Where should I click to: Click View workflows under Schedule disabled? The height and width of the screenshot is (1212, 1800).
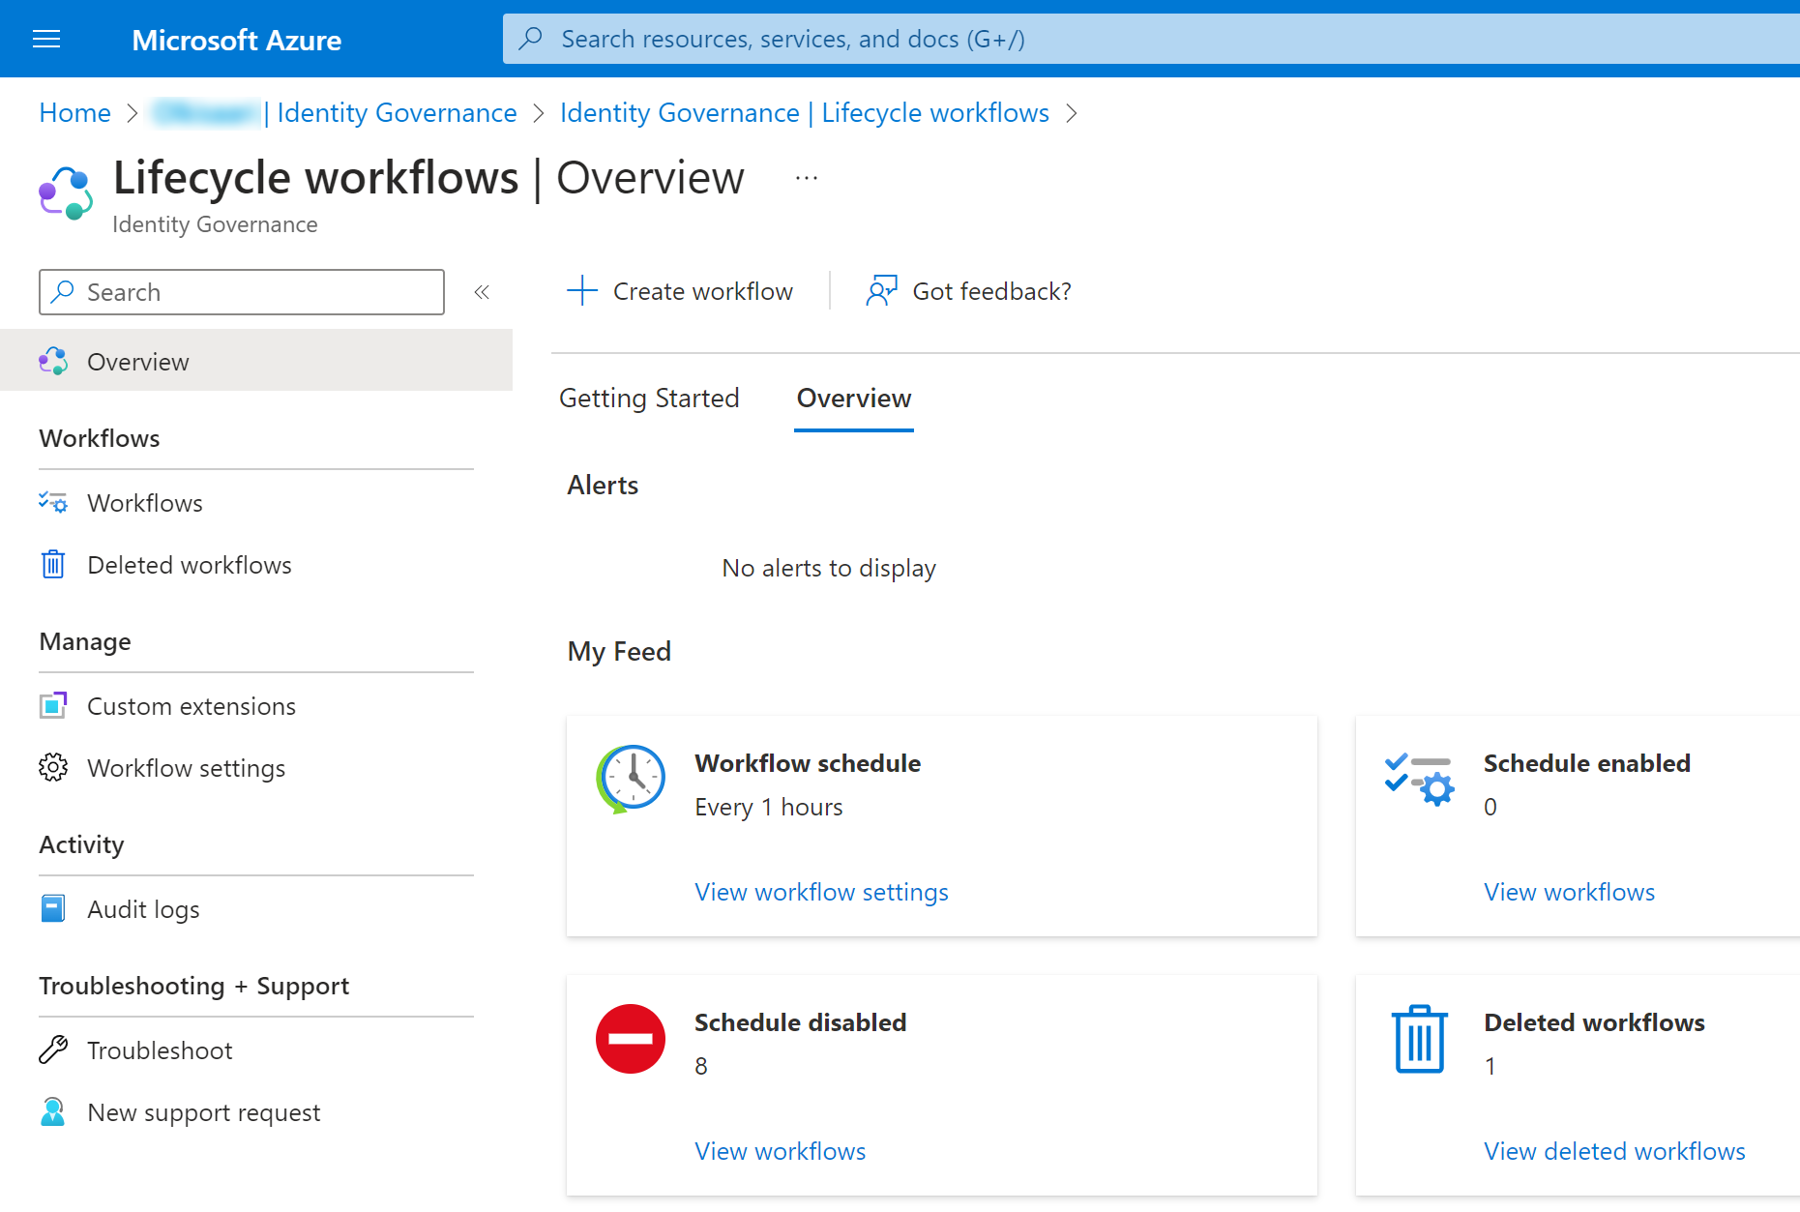780,1151
